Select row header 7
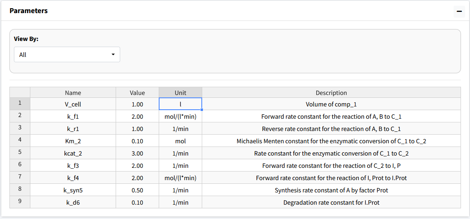The height and width of the screenshot is (219, 470). [20, 177]
